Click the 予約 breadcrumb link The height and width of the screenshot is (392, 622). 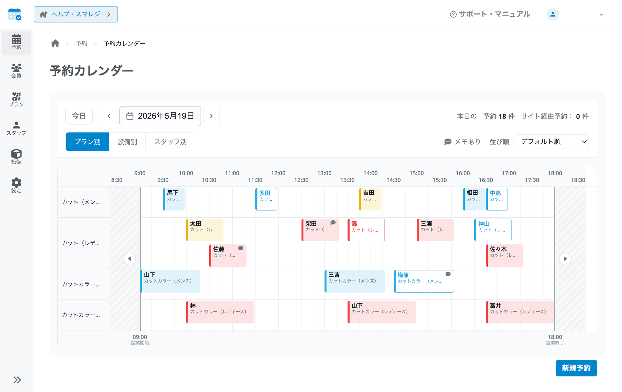coord(81,43)
